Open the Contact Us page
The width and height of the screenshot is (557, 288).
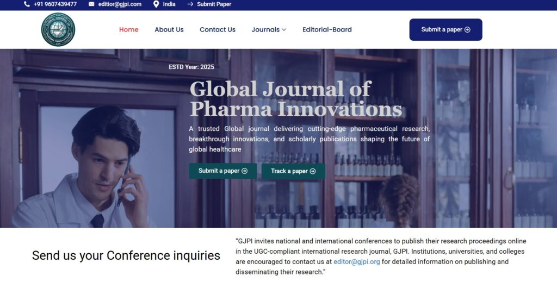[x=217, y=30]
